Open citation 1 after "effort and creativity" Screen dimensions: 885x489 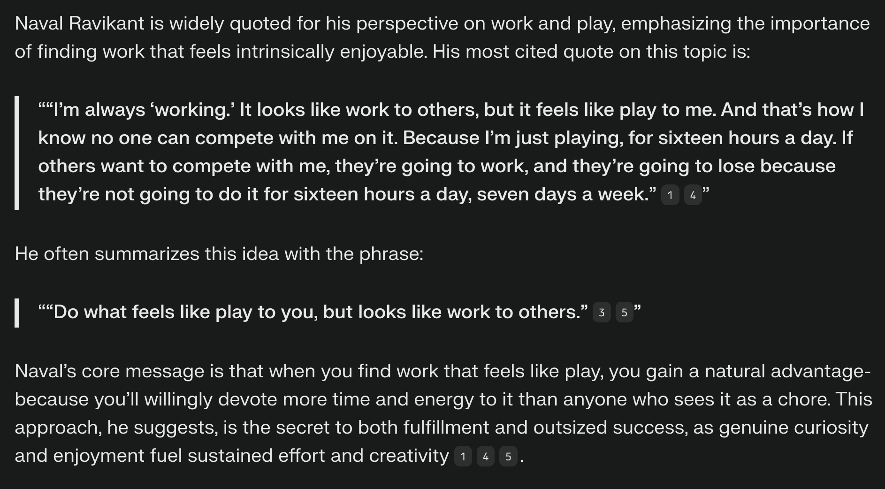click(x=463, y=456)
